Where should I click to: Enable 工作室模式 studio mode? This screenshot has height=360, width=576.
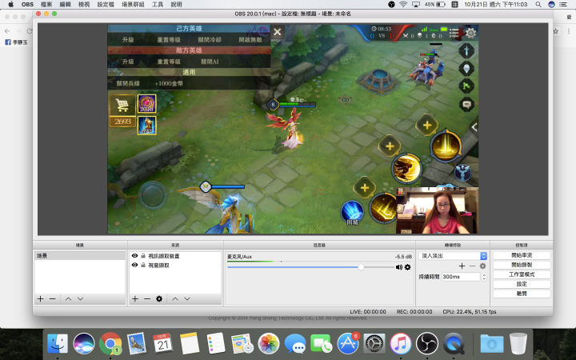(522, 274)
